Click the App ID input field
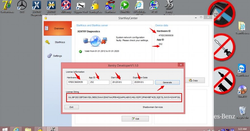Viewport: 250px width, 131px height. tap(99, 82)
